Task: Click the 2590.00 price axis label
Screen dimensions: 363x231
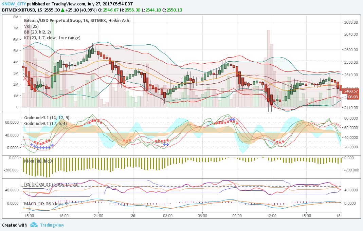Action: point(351,50)
